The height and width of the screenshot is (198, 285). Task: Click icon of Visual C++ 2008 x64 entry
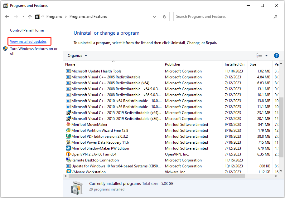(68, 89)
